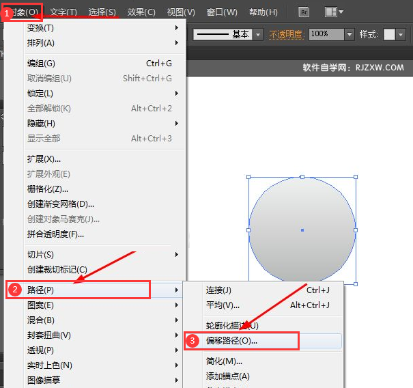This screenshot has width=413, height=388.
Task: Open the 对象(O) menu
Action: click(x=23, y=12)
